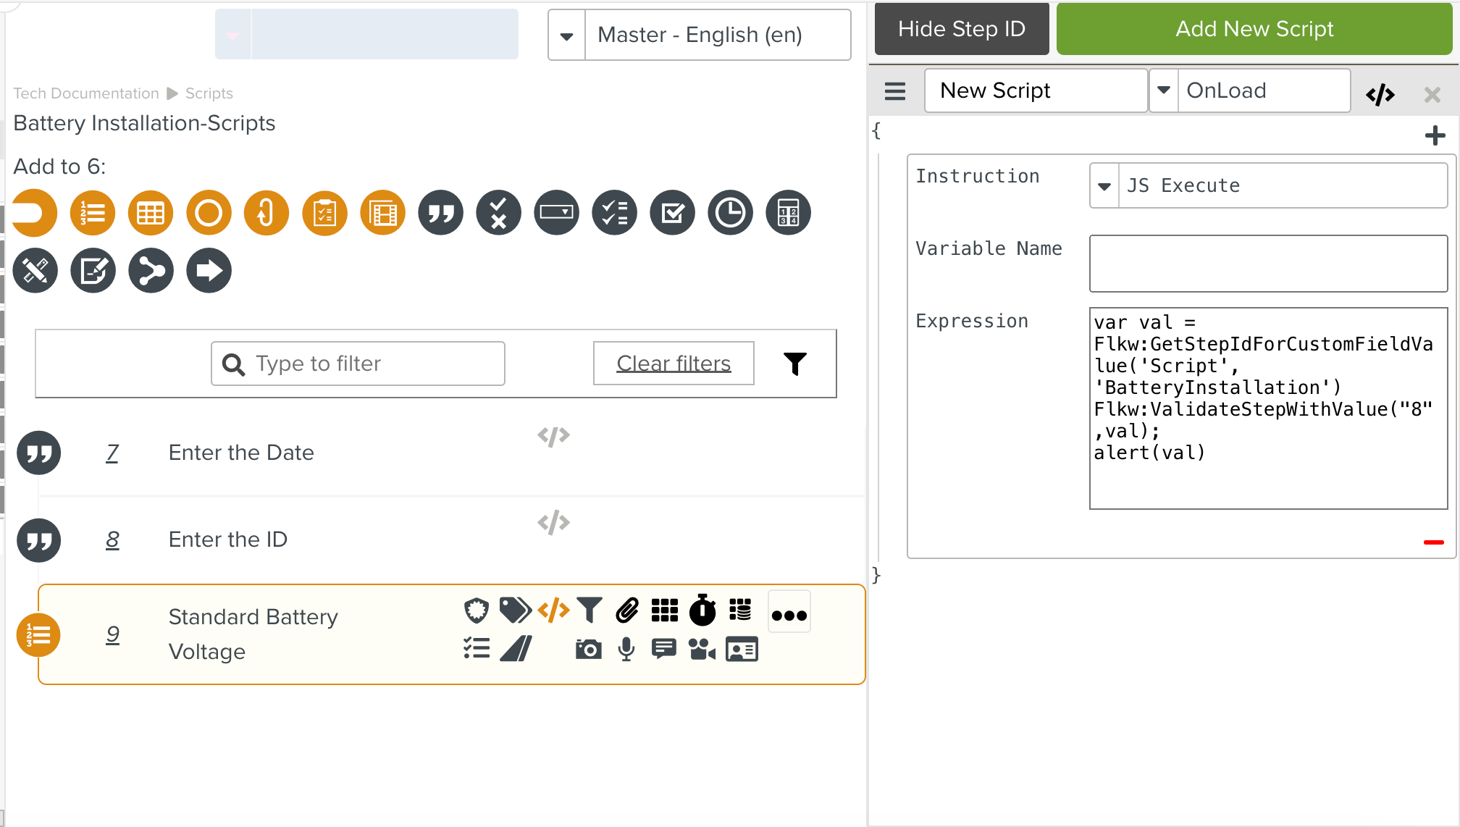Click the Clear filters link

tap(673, 363)
